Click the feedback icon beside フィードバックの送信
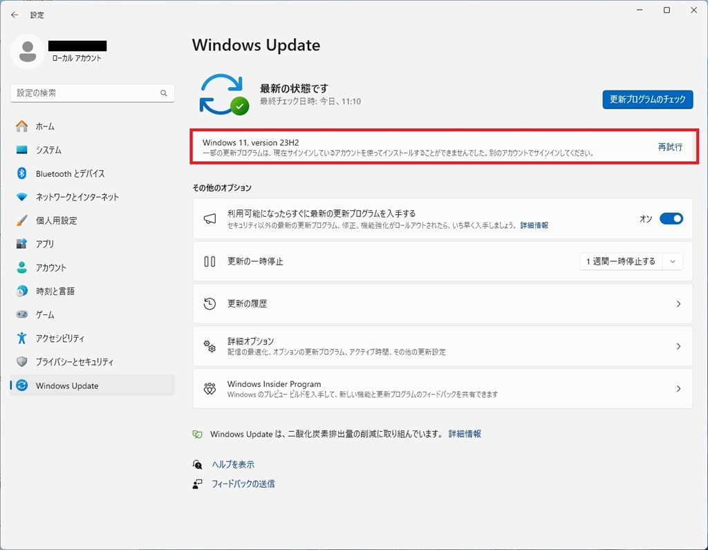 [x=197, y=484]
